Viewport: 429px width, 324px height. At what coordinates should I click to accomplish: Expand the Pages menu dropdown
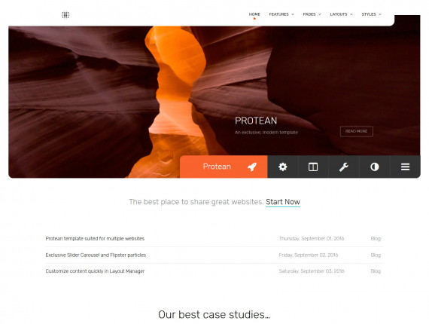(312, 14)
